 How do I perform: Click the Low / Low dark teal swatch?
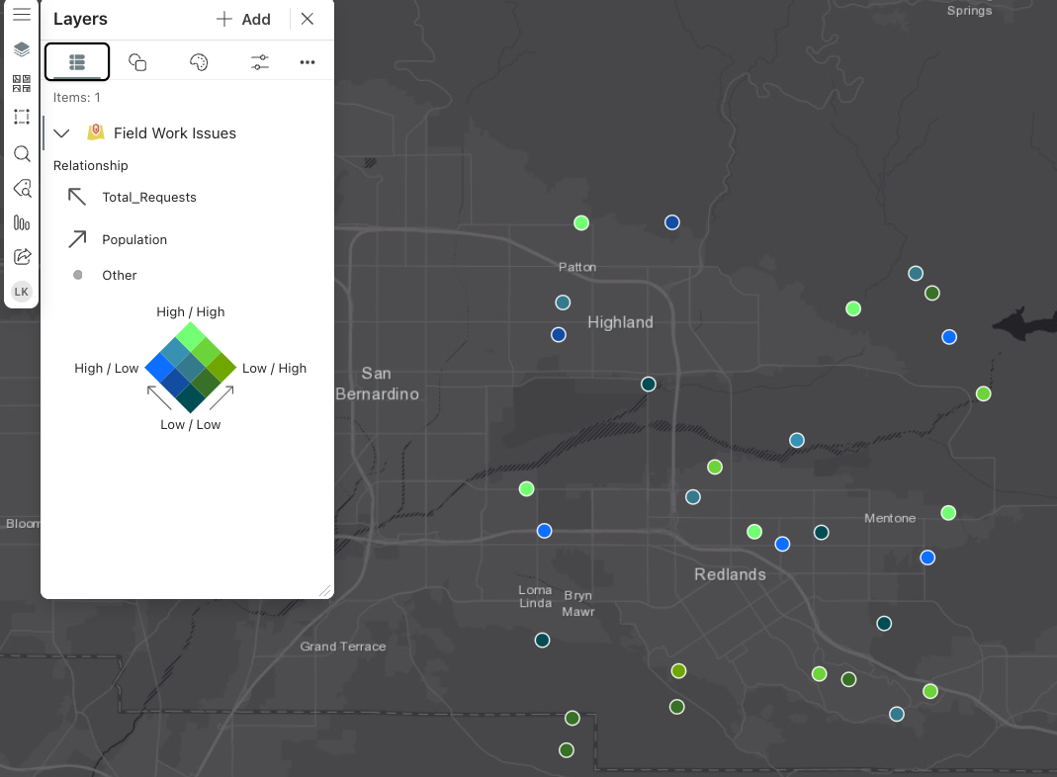pos(191,397)
